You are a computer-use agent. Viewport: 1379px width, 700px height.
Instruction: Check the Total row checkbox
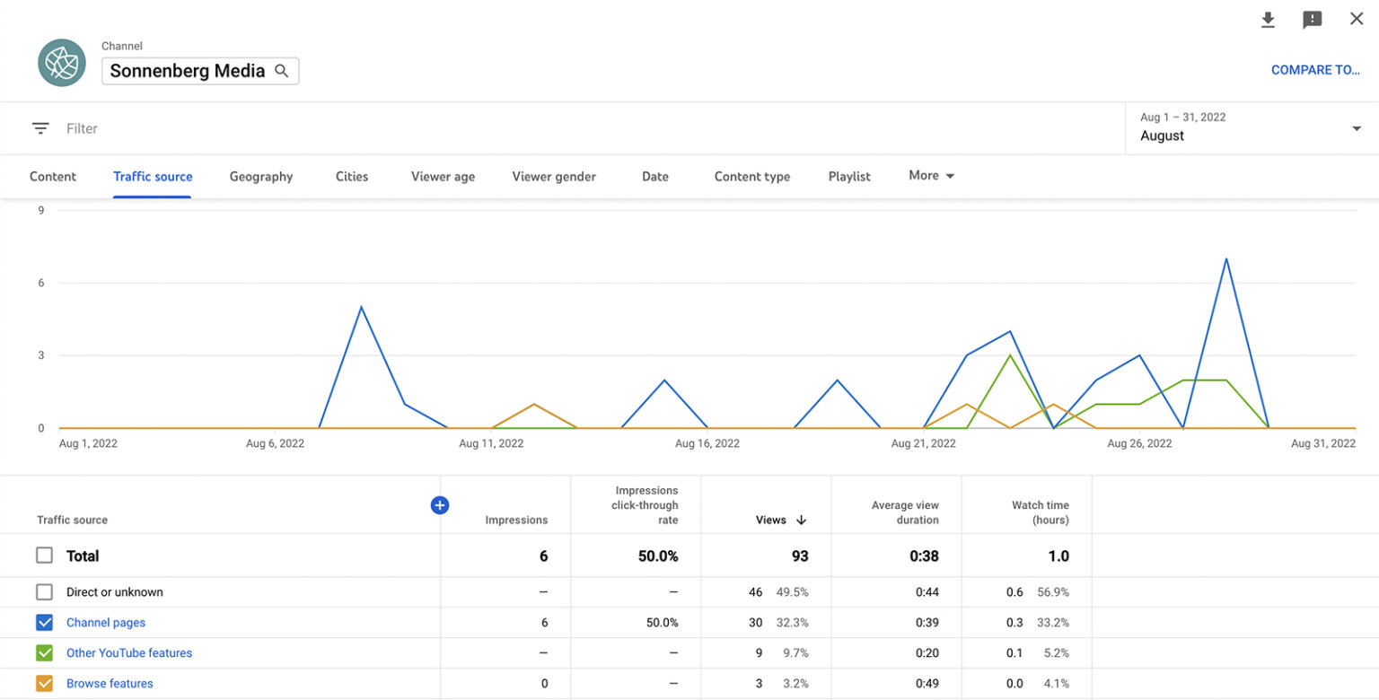(x=44, y=555)
